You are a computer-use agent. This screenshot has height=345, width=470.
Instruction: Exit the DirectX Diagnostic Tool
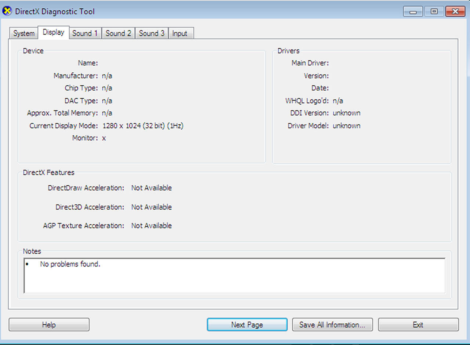[418, 325]
